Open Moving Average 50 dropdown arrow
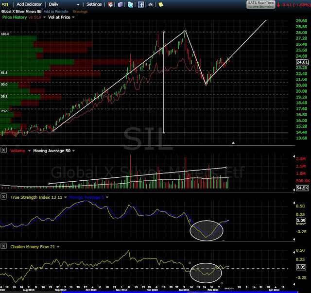 point(73,151)
